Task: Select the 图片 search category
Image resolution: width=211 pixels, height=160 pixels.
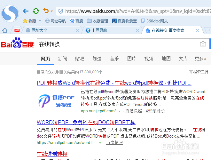Action: [131, 59]
